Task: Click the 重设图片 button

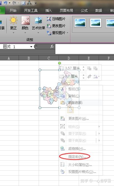Action: [x=56, y=33]
